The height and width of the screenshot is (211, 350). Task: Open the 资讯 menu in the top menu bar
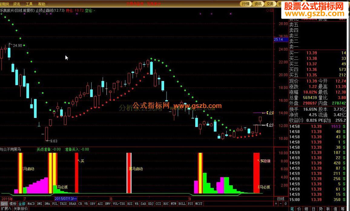pos(17,4)
